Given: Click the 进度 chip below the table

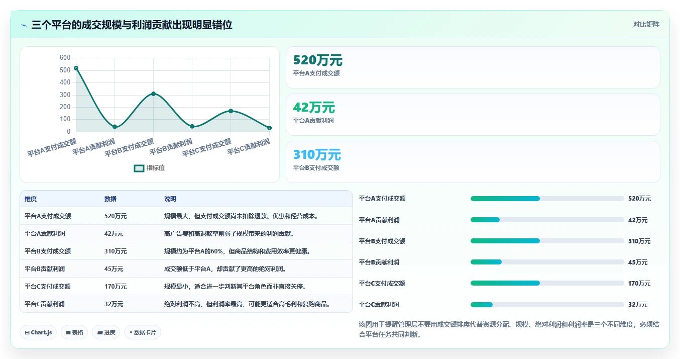Looking at the screenshot, I should (106, 332).
